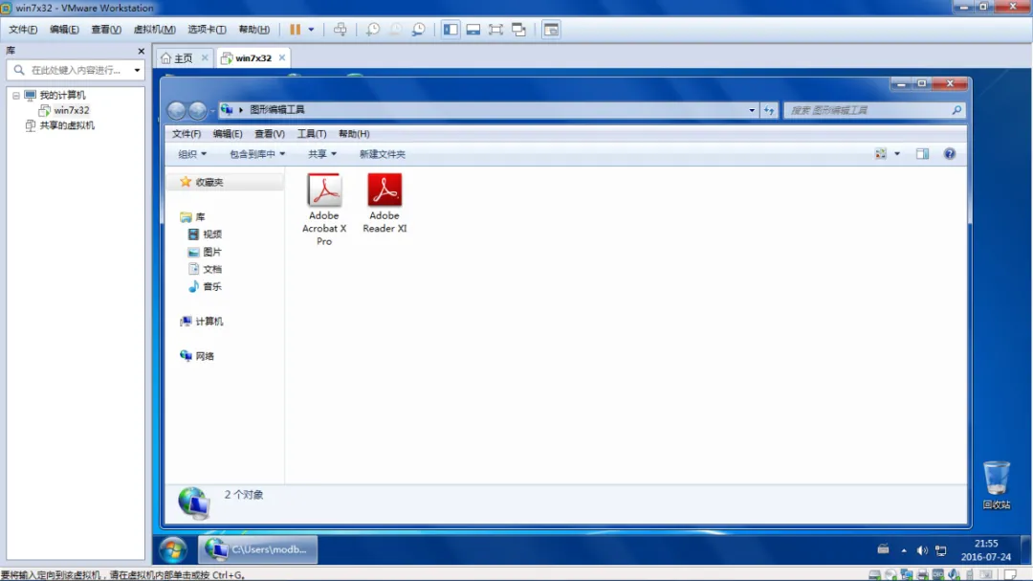Open VMware 帮助(H) menu
The image size is (1033, 581).
tap(253, 29)
